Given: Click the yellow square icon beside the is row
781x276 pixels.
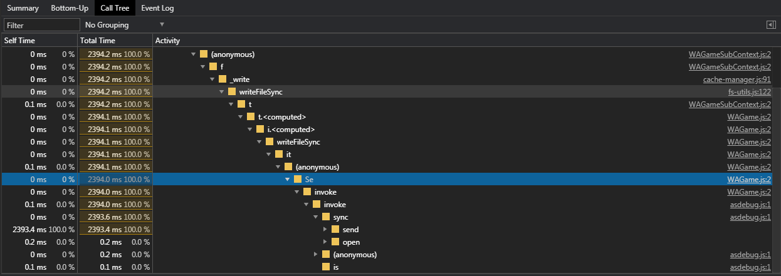Looking at the screenshot, I should 326,267.
